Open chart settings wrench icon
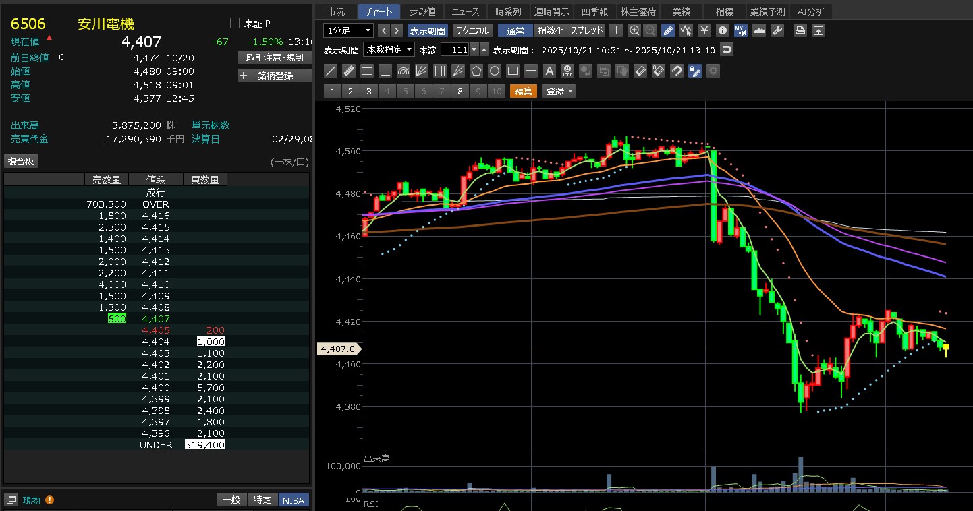Viewport: 973px width, 511px height. click(x=777, y=30)
